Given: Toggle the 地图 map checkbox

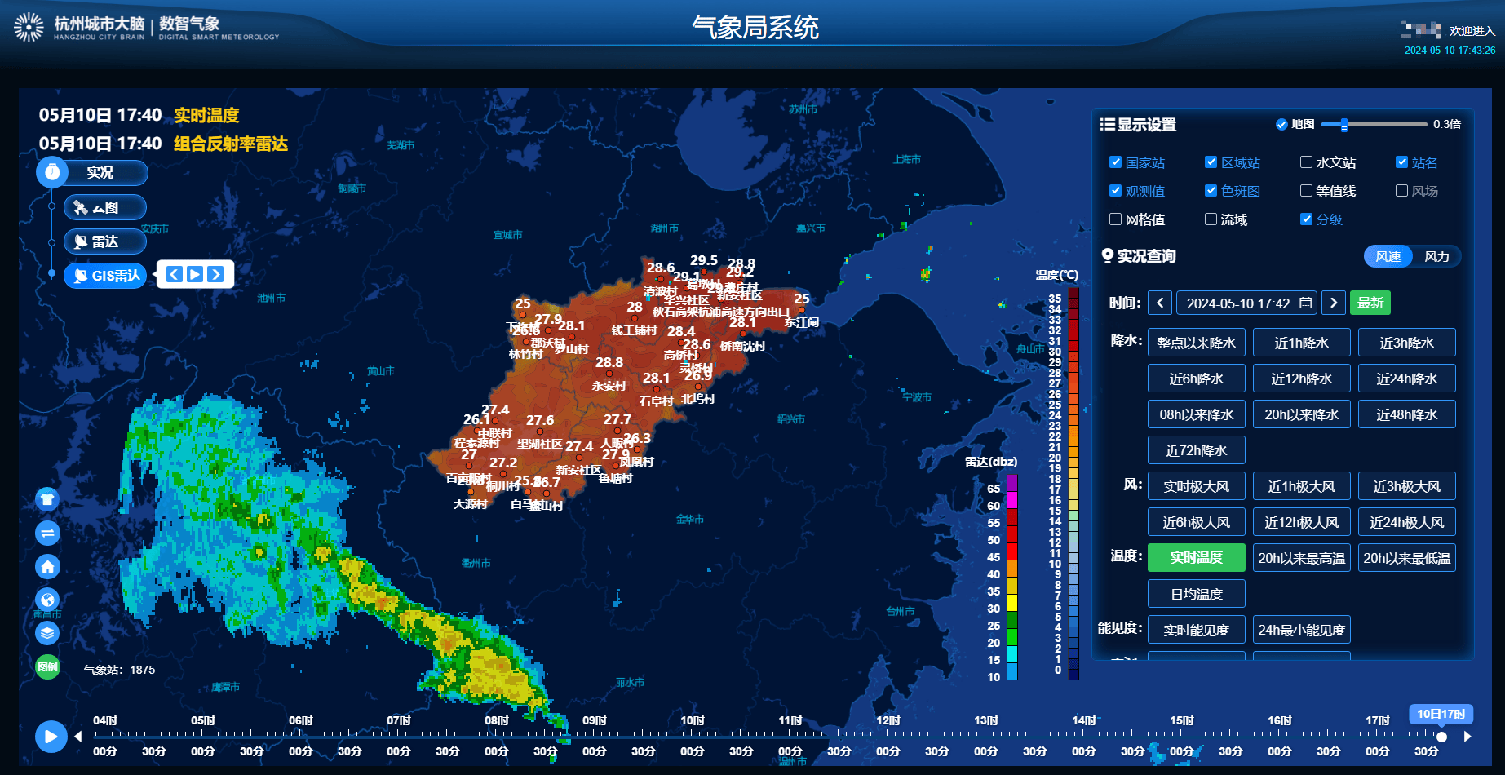Looking at the screenshot, I should point(1281,124).
